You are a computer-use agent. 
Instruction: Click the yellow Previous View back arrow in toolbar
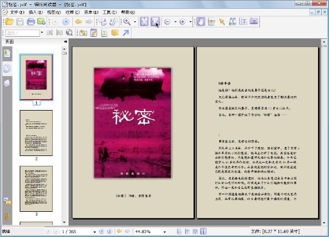pyautogui.click(x=78, y=21)
